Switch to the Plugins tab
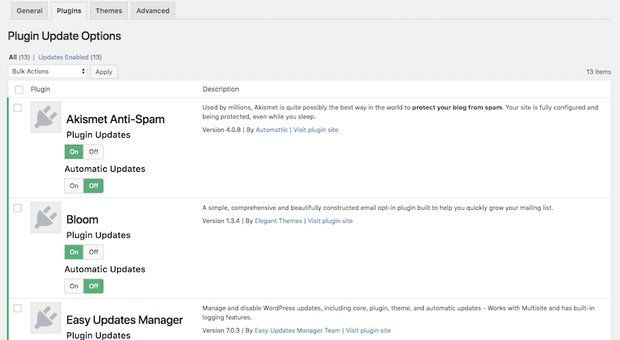 (x=69, y=11)
